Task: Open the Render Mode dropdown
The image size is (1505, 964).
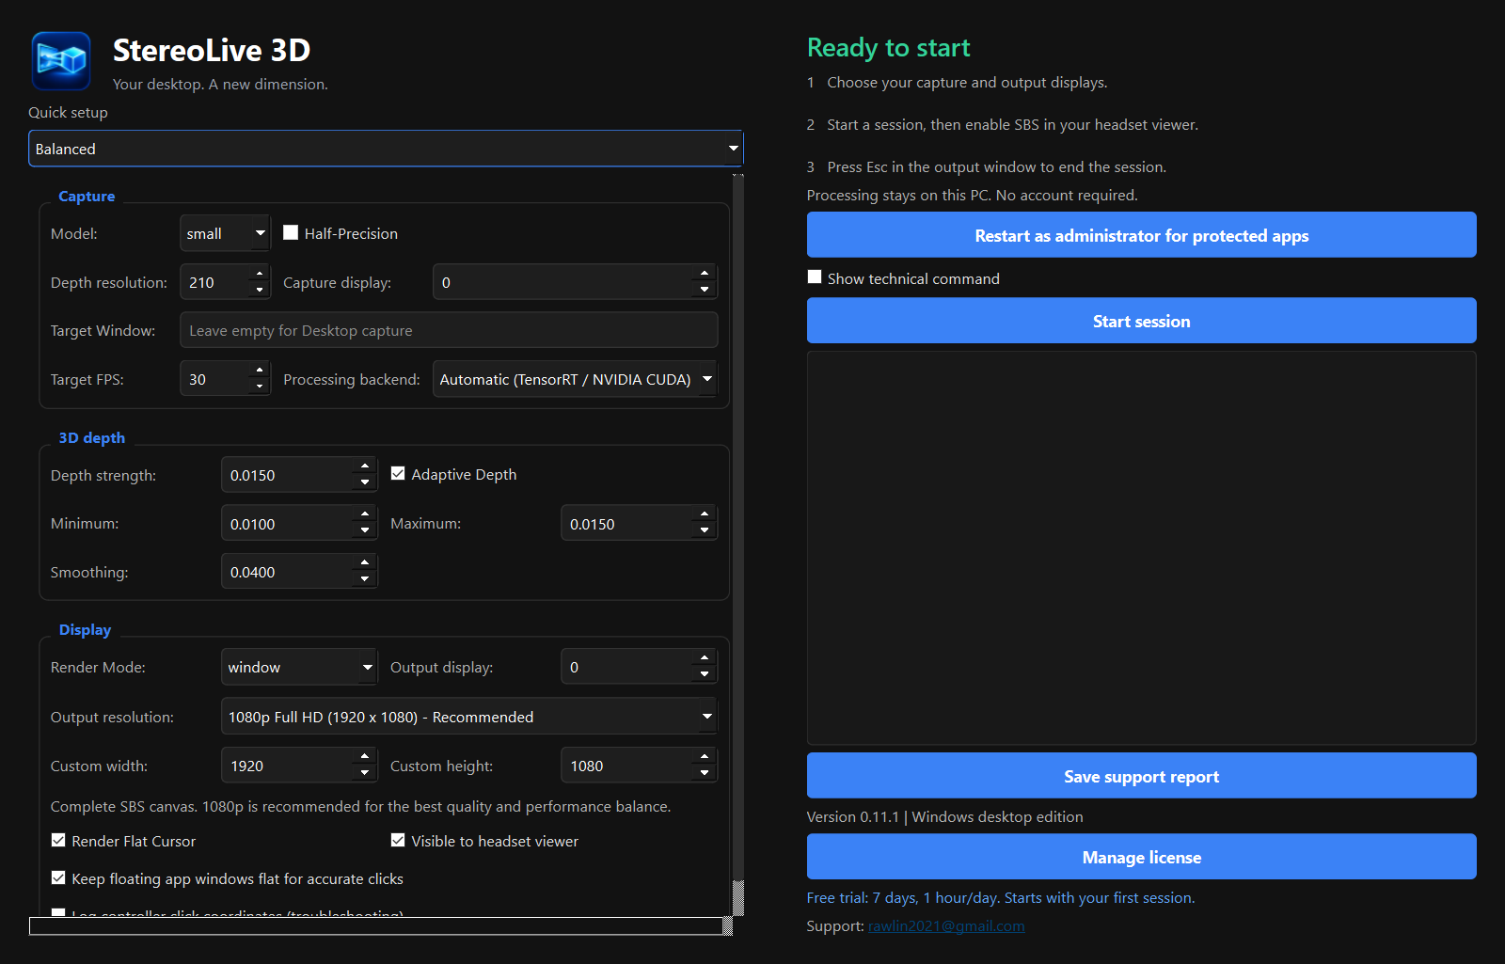Action: pyautogui.click(x=299, y=667)
